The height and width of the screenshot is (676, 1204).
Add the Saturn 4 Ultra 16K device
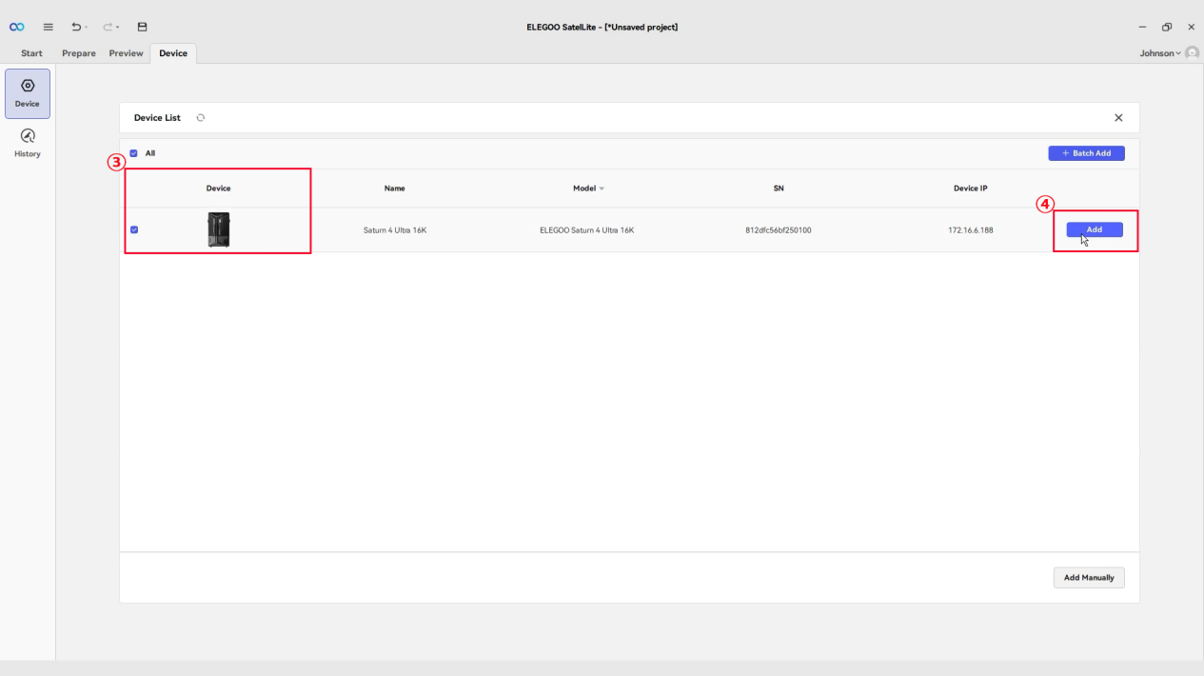click(x=1095, y=229)
